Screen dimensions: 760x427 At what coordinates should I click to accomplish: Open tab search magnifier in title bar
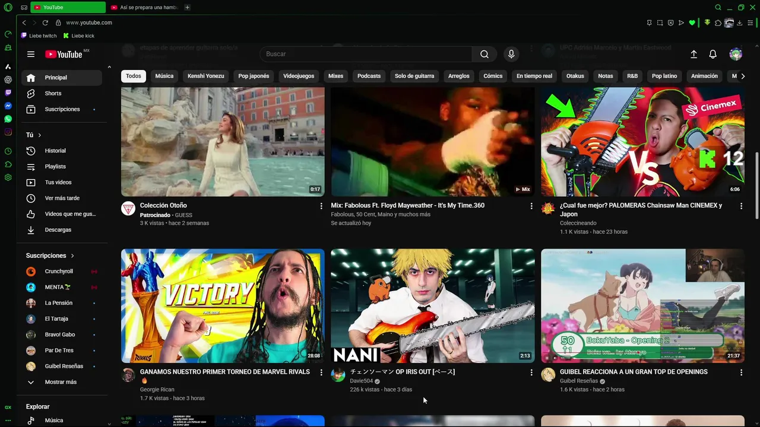point(718,7)
